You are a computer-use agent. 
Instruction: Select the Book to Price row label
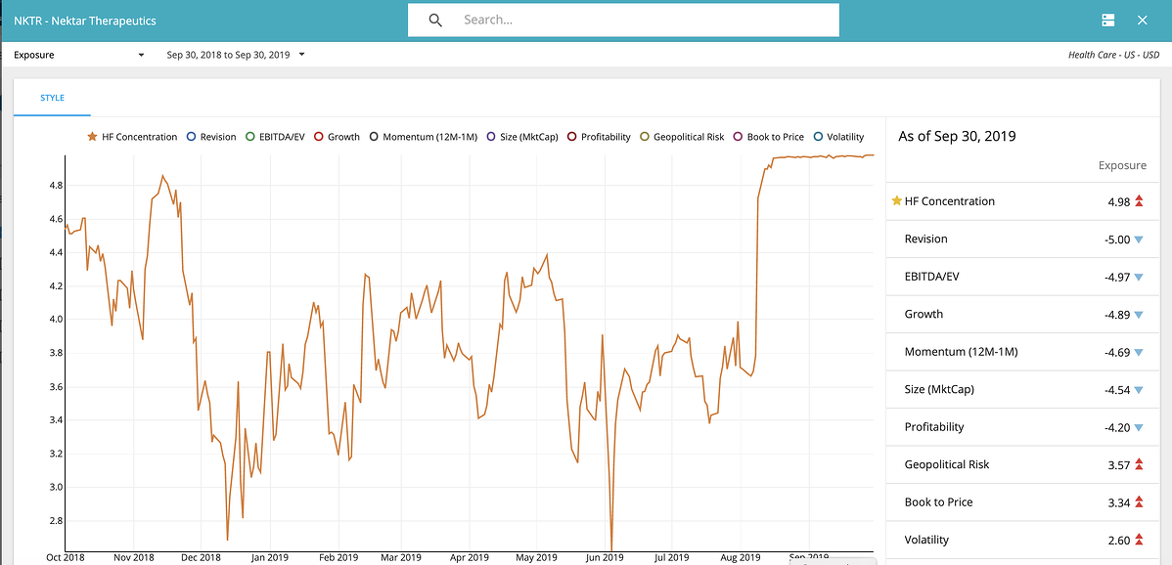pyautogui.click(x=938, y=502)
